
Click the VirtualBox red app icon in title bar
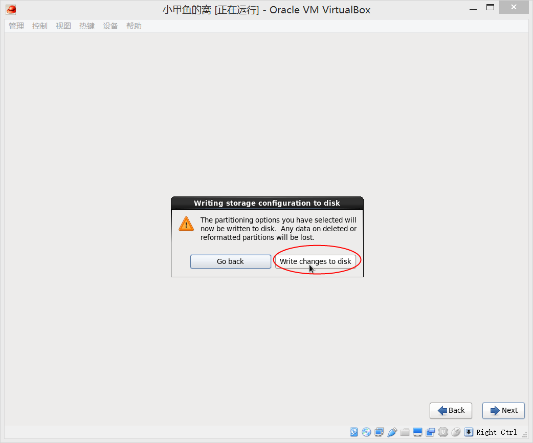pos(11,9)
